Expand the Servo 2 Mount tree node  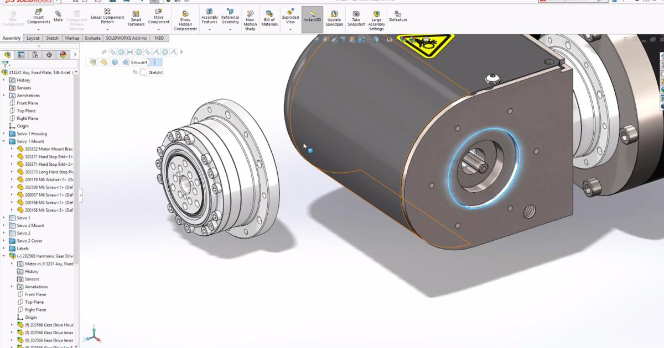pos(4,225)
